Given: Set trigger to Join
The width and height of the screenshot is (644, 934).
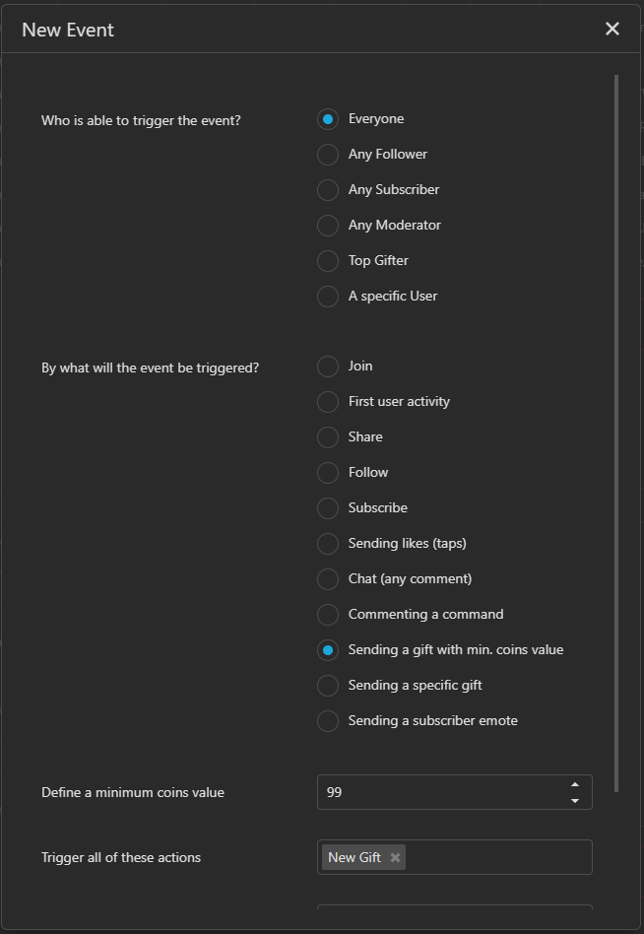Looking at the screenshot, I should (x=328, y=367).
